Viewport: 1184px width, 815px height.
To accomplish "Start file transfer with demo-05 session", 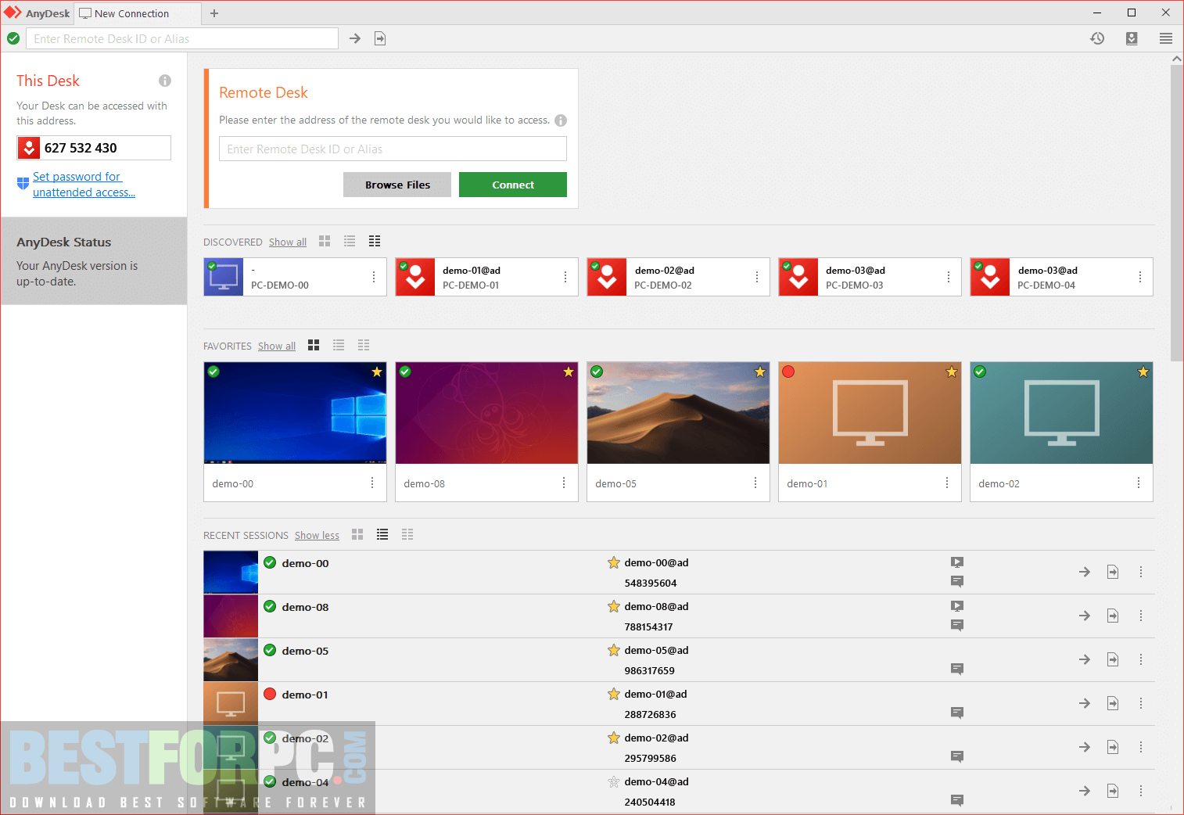I will click(1113, 659).
